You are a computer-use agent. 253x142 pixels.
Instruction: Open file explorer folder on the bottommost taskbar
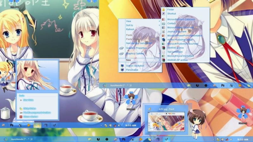click(x=90, y=139)
